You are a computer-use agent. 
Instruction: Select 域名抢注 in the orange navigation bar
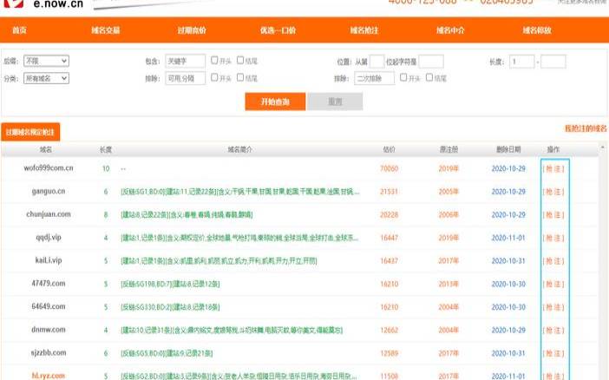point(364,30)
